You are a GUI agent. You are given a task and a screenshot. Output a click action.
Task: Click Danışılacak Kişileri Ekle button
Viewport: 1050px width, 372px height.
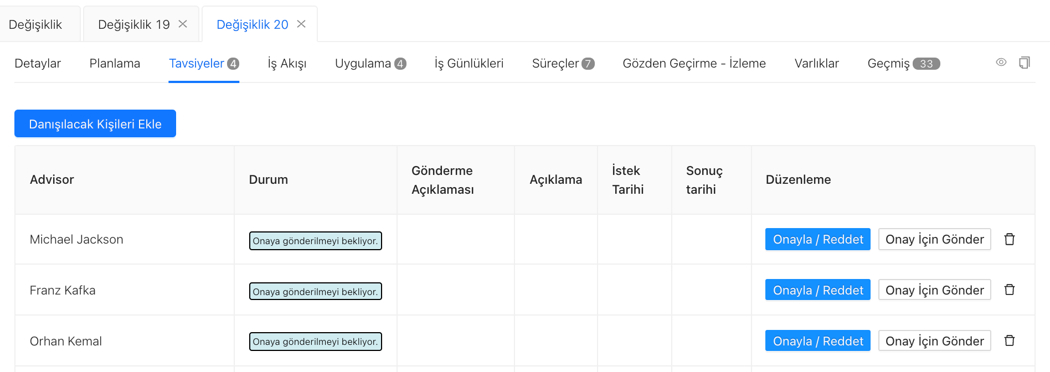point(95,123)
